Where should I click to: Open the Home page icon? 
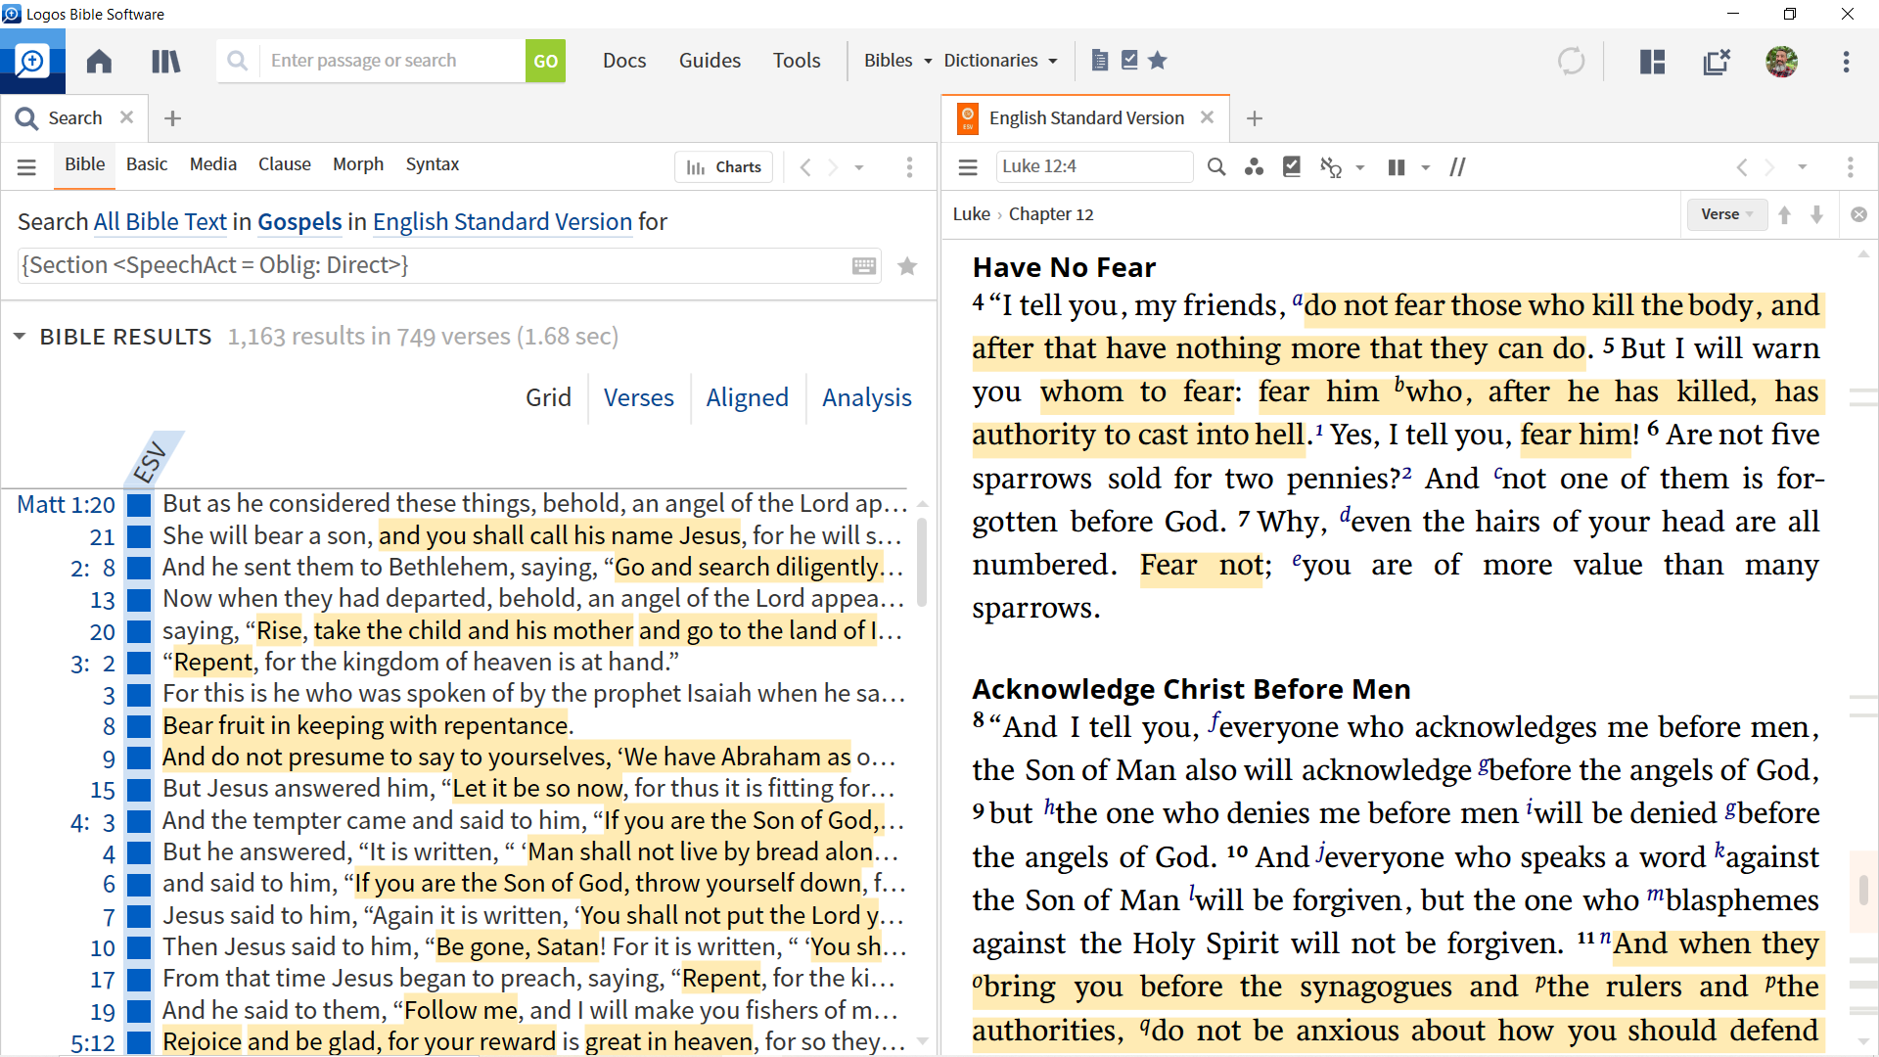(x=99, y=61)
